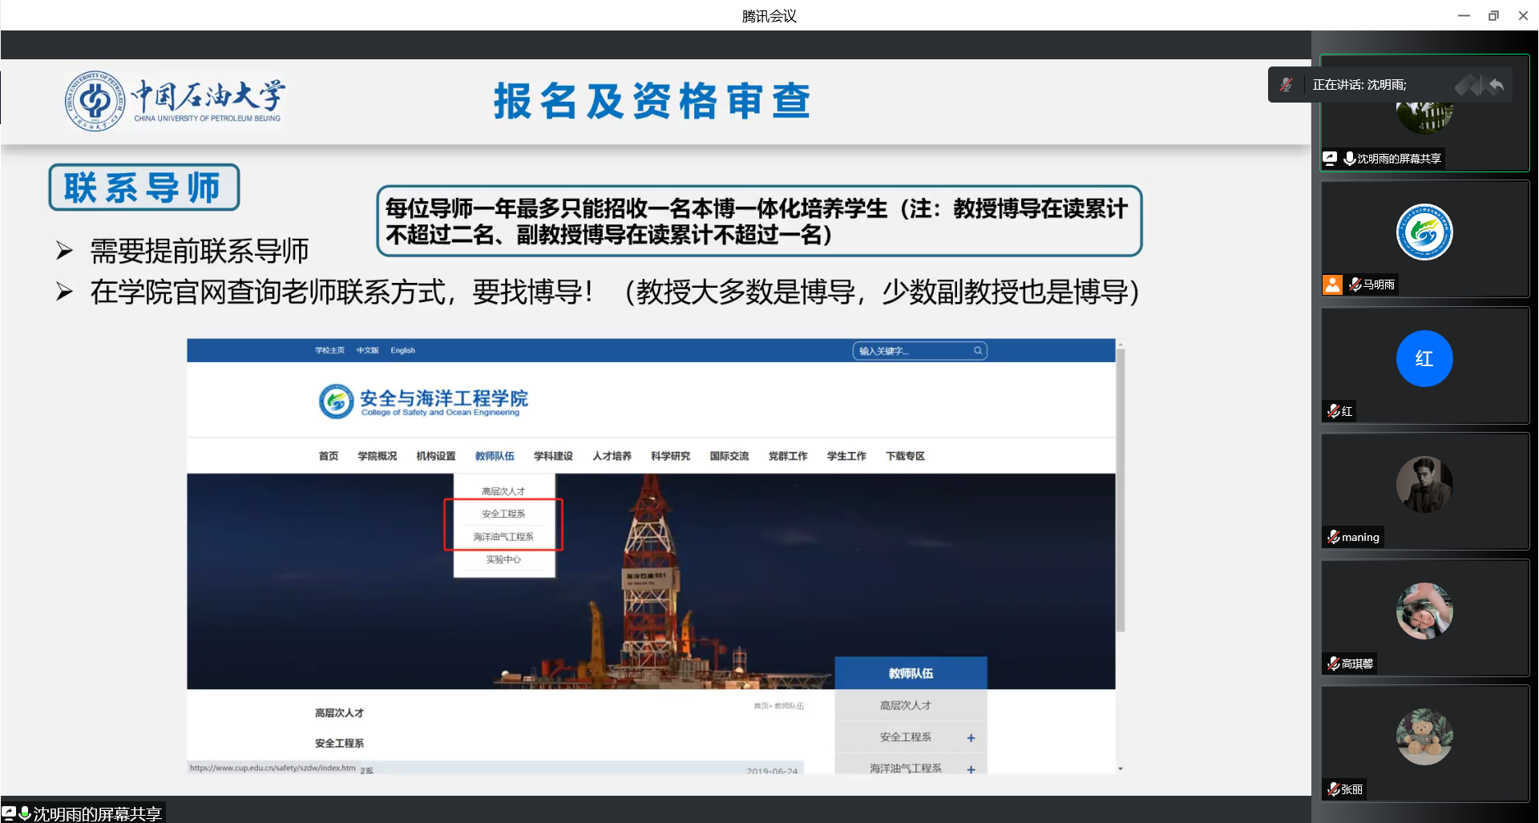Click muted mic icon beside maning
The image size is (1539, 823).
coord(1333,537)
